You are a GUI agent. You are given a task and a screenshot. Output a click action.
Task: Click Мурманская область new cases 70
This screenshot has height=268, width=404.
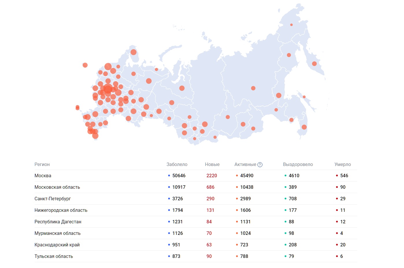pos(209,233)
